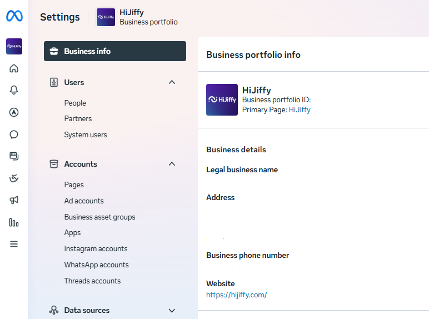
Task: Open the Ad accounts section
Action: pyautogui.click(x=84, y=201)
